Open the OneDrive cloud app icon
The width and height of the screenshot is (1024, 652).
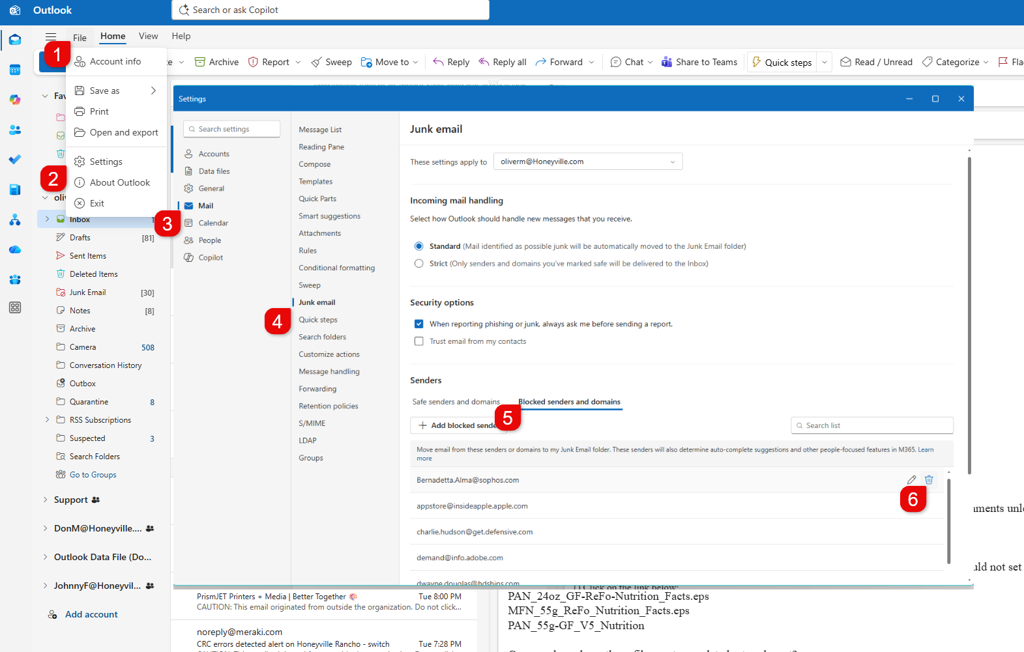15,249
